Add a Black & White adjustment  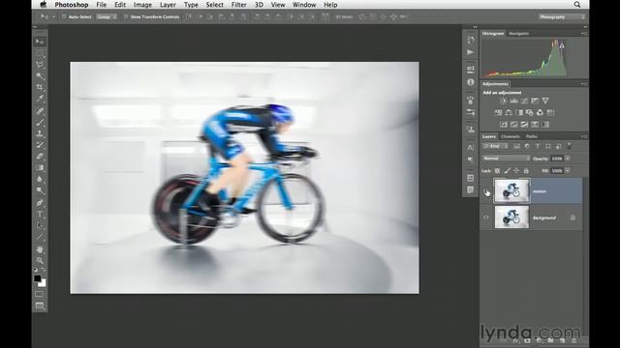[519, 113]
